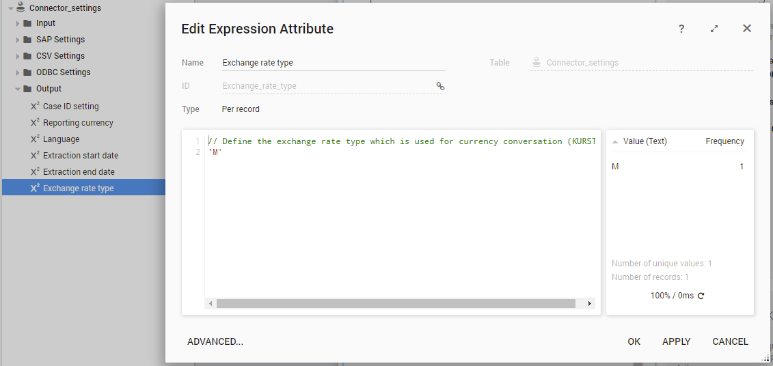Select the Extraction start date attribute
The width and height of the screenshot is (773, 366).
(x=81, y=156)
